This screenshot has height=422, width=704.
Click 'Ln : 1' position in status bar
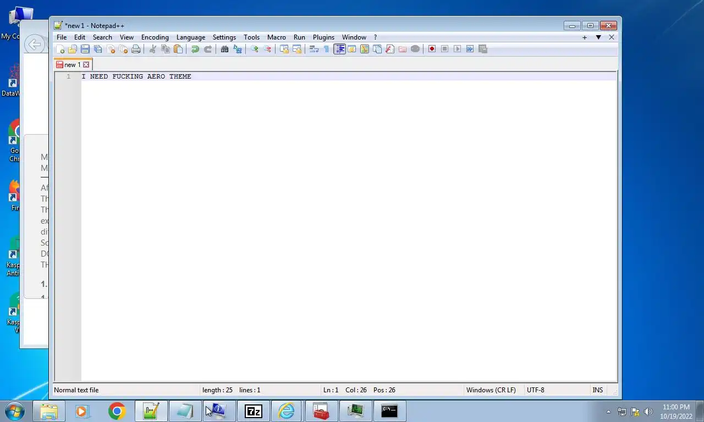[331, 390]
